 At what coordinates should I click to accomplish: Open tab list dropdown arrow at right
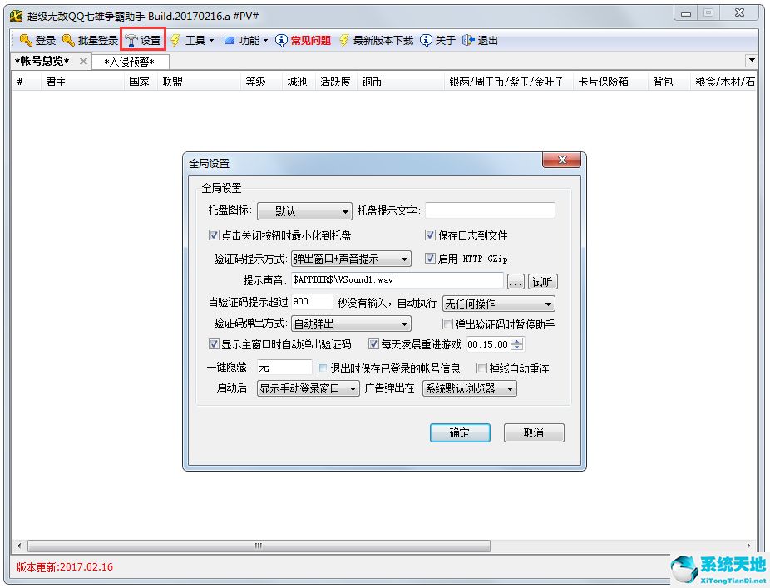[752, 61]
